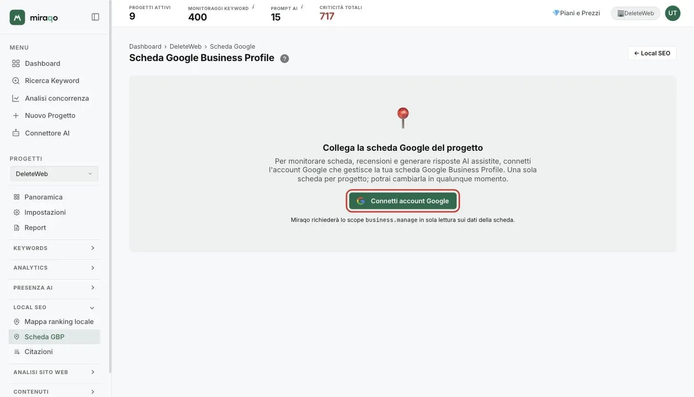Screen dimensions: 694x397
Task: Click the Monitoraggi Keyword value 400
Action: (197, 17)
